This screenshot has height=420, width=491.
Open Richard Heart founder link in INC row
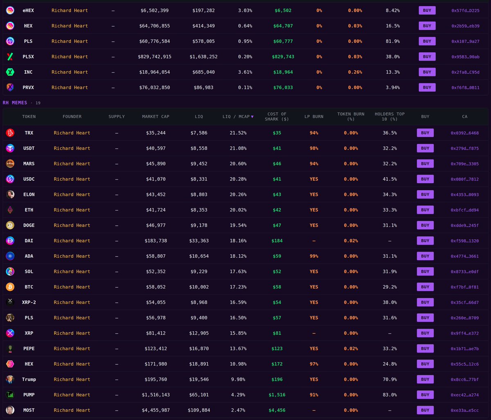tap(70, 72)
